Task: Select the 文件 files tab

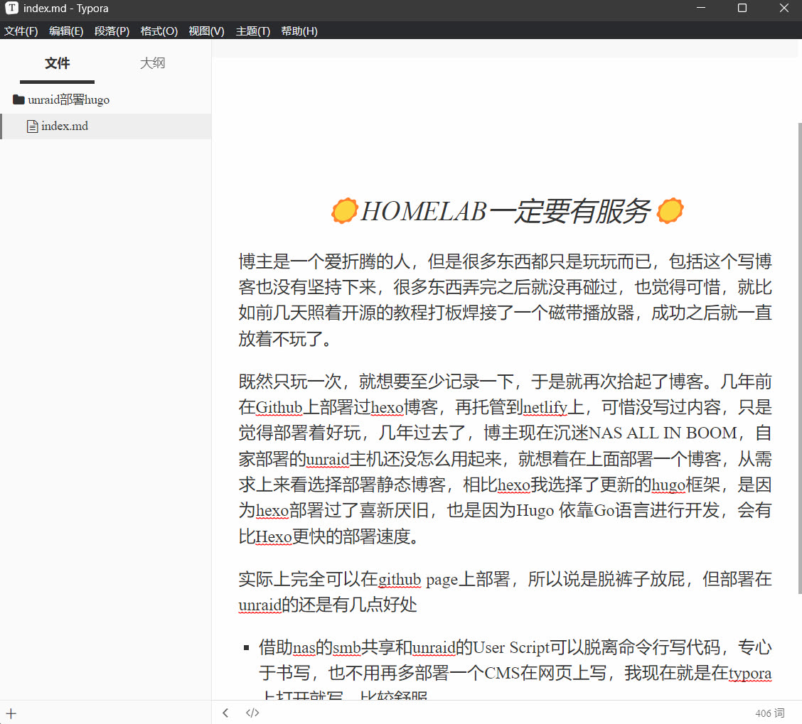Action: click(x=57, y=63)
